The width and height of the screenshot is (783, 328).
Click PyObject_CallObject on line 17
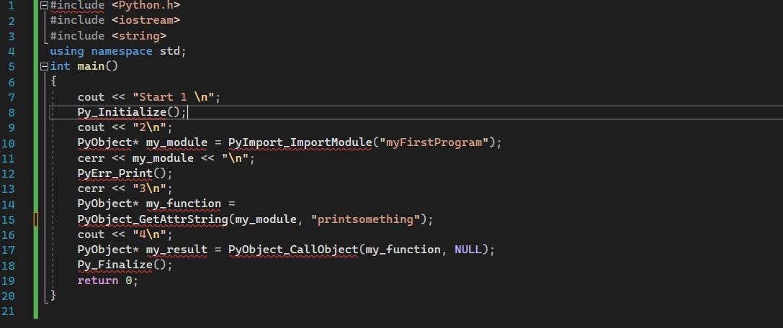tap(293, 250)
